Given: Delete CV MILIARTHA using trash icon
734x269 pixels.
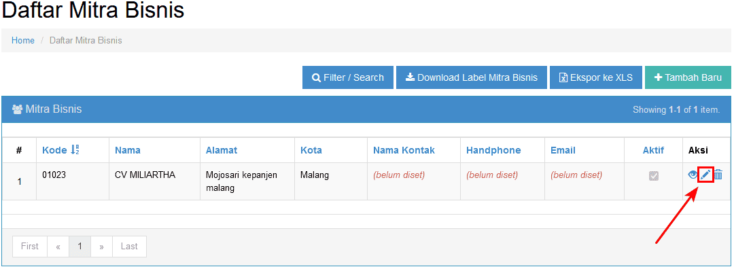Looking at the screenshot, I should [x=718, y=175].
